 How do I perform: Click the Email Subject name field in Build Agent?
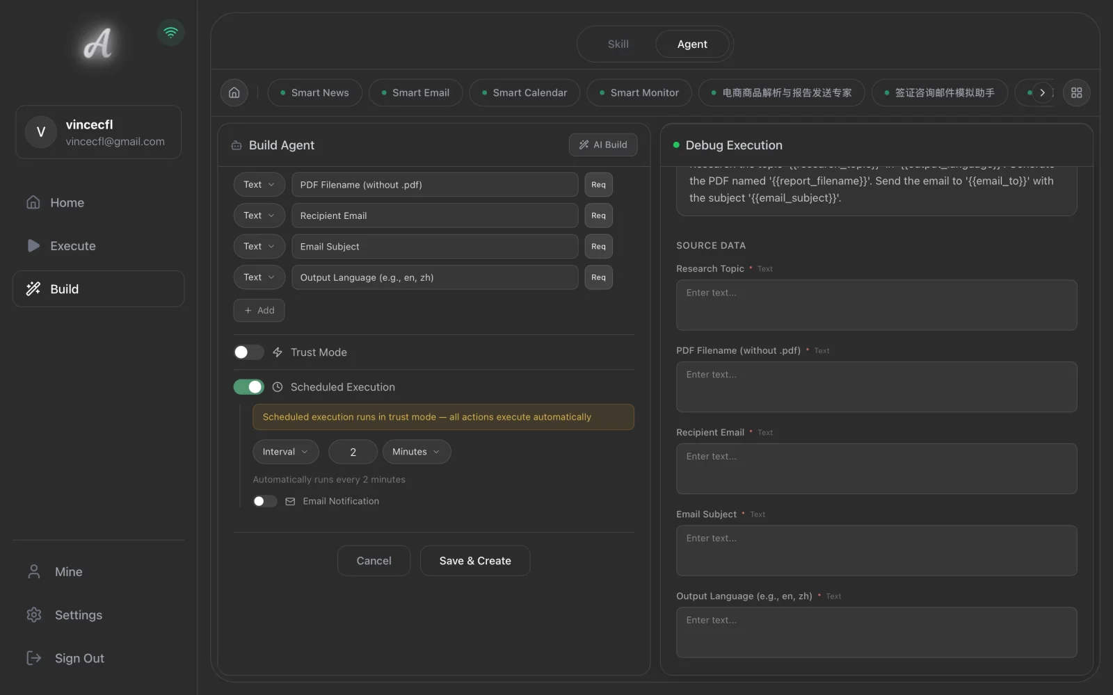[x=435, y=247]
